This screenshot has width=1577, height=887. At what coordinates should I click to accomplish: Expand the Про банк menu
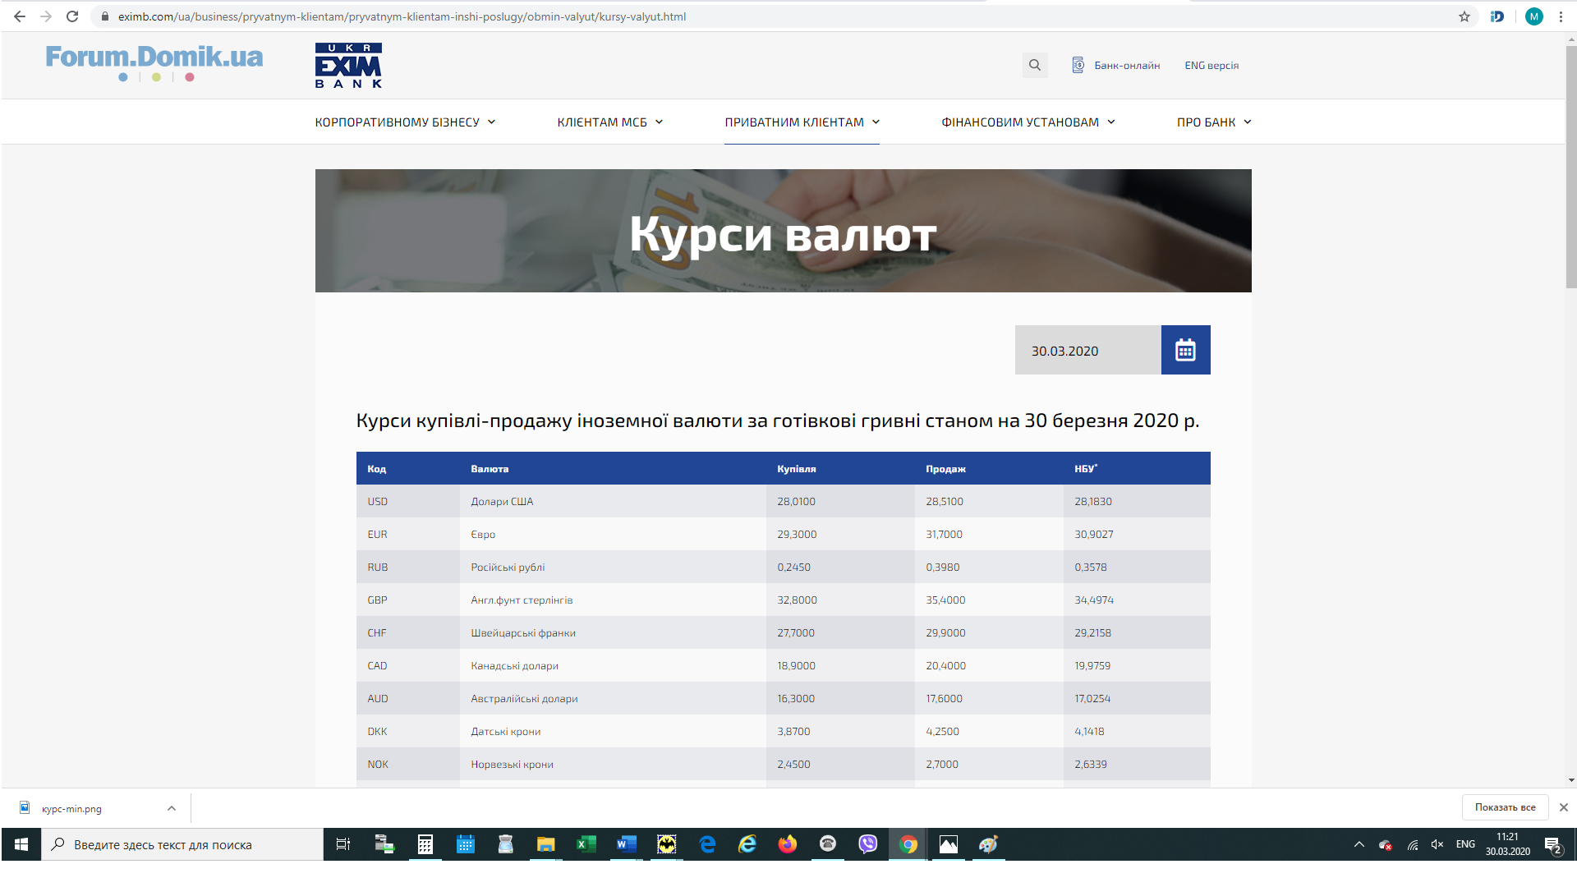1214,122
